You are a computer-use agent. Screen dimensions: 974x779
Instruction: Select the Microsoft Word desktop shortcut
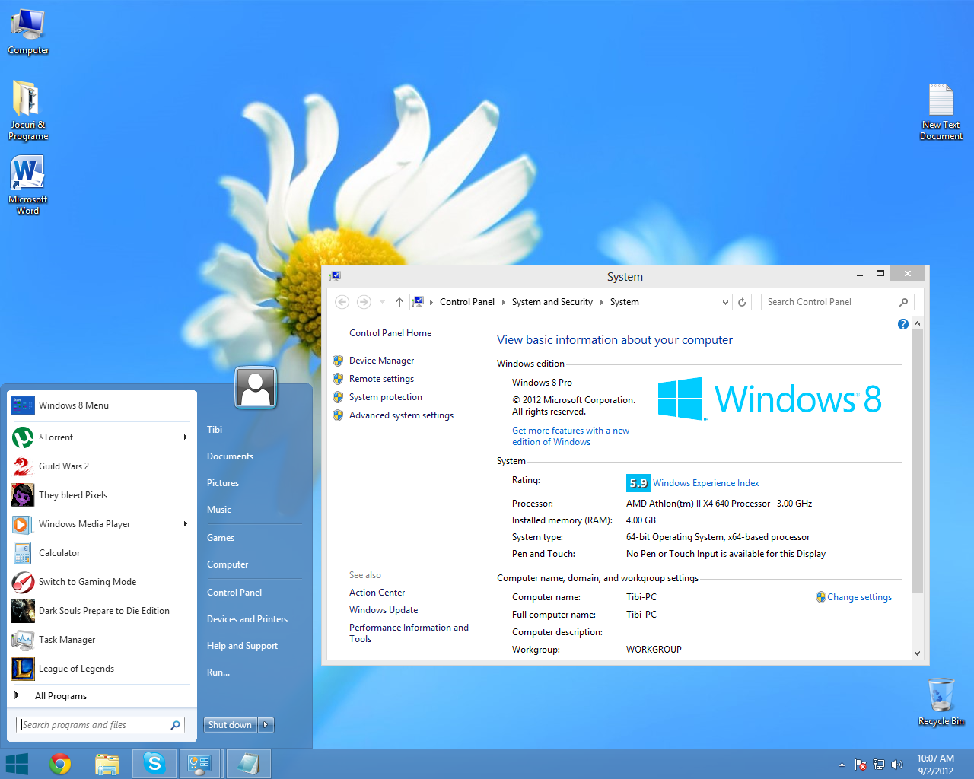[28, 186]
